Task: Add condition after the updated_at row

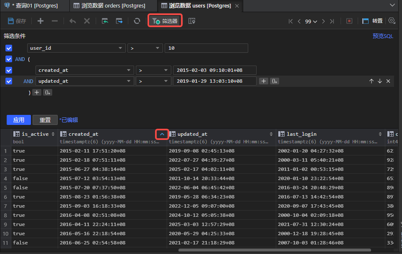Action: click(x=264, y=81)
